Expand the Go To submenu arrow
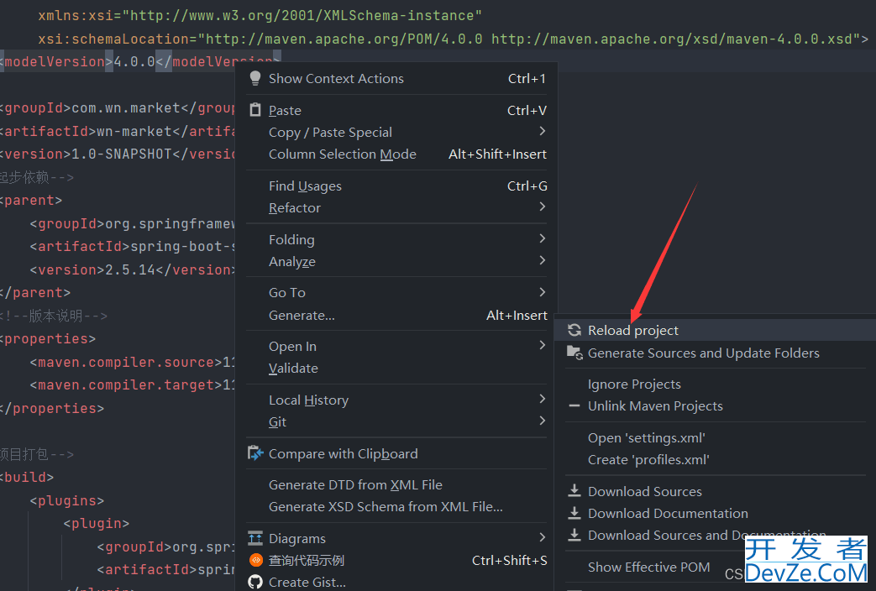Image resolution: width=876 pixels, height=591 pixels. click(x=542, y=291)
